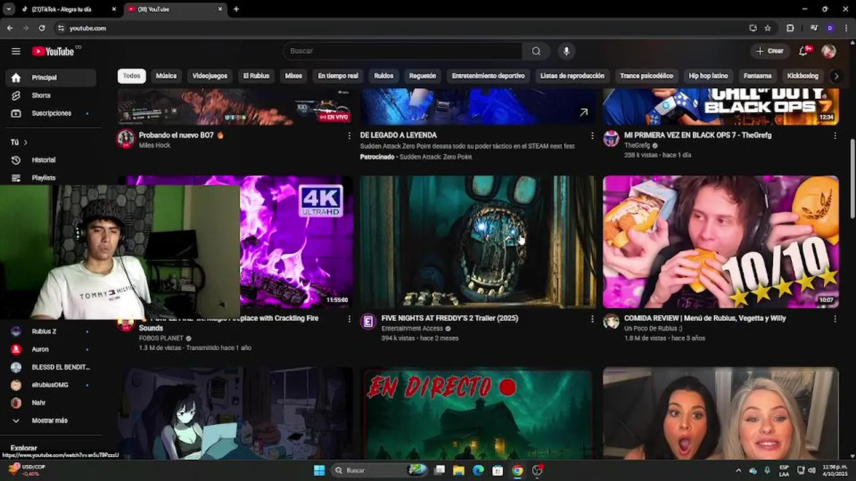This screenshot has width=856, height=481.
Task: Open the EN DIRECTO haunted house thumbnail
Action: (477, 414)
